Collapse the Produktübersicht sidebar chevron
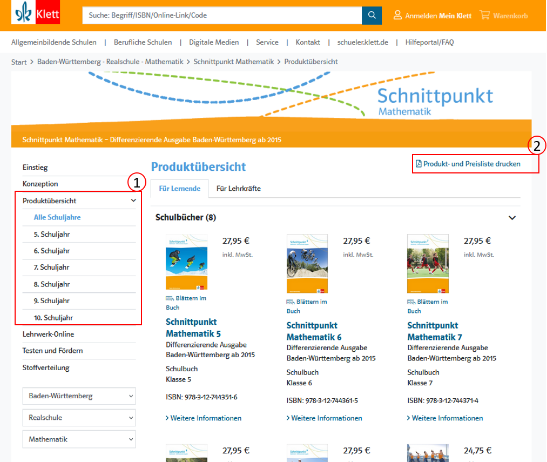 pos(133,200)
